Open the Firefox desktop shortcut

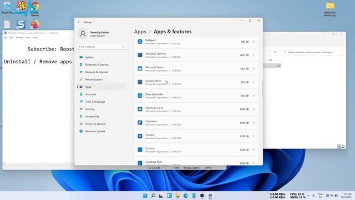[35, 24]
